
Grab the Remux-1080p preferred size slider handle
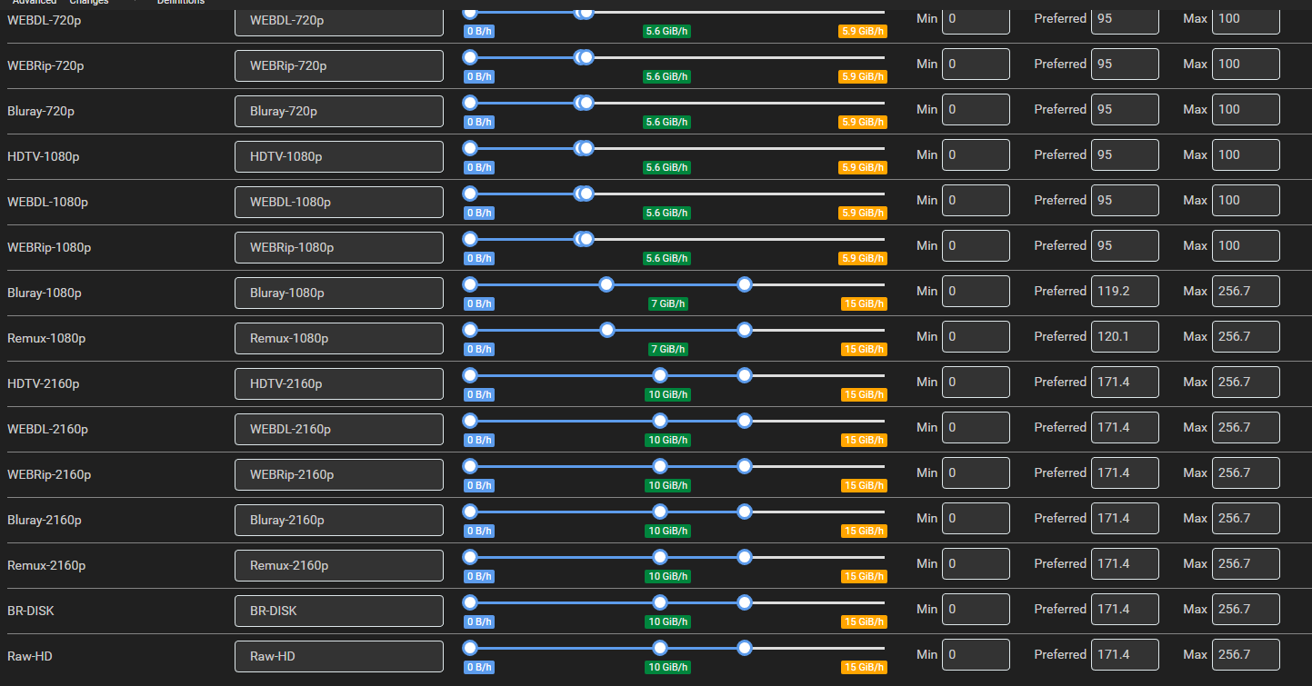606,330
